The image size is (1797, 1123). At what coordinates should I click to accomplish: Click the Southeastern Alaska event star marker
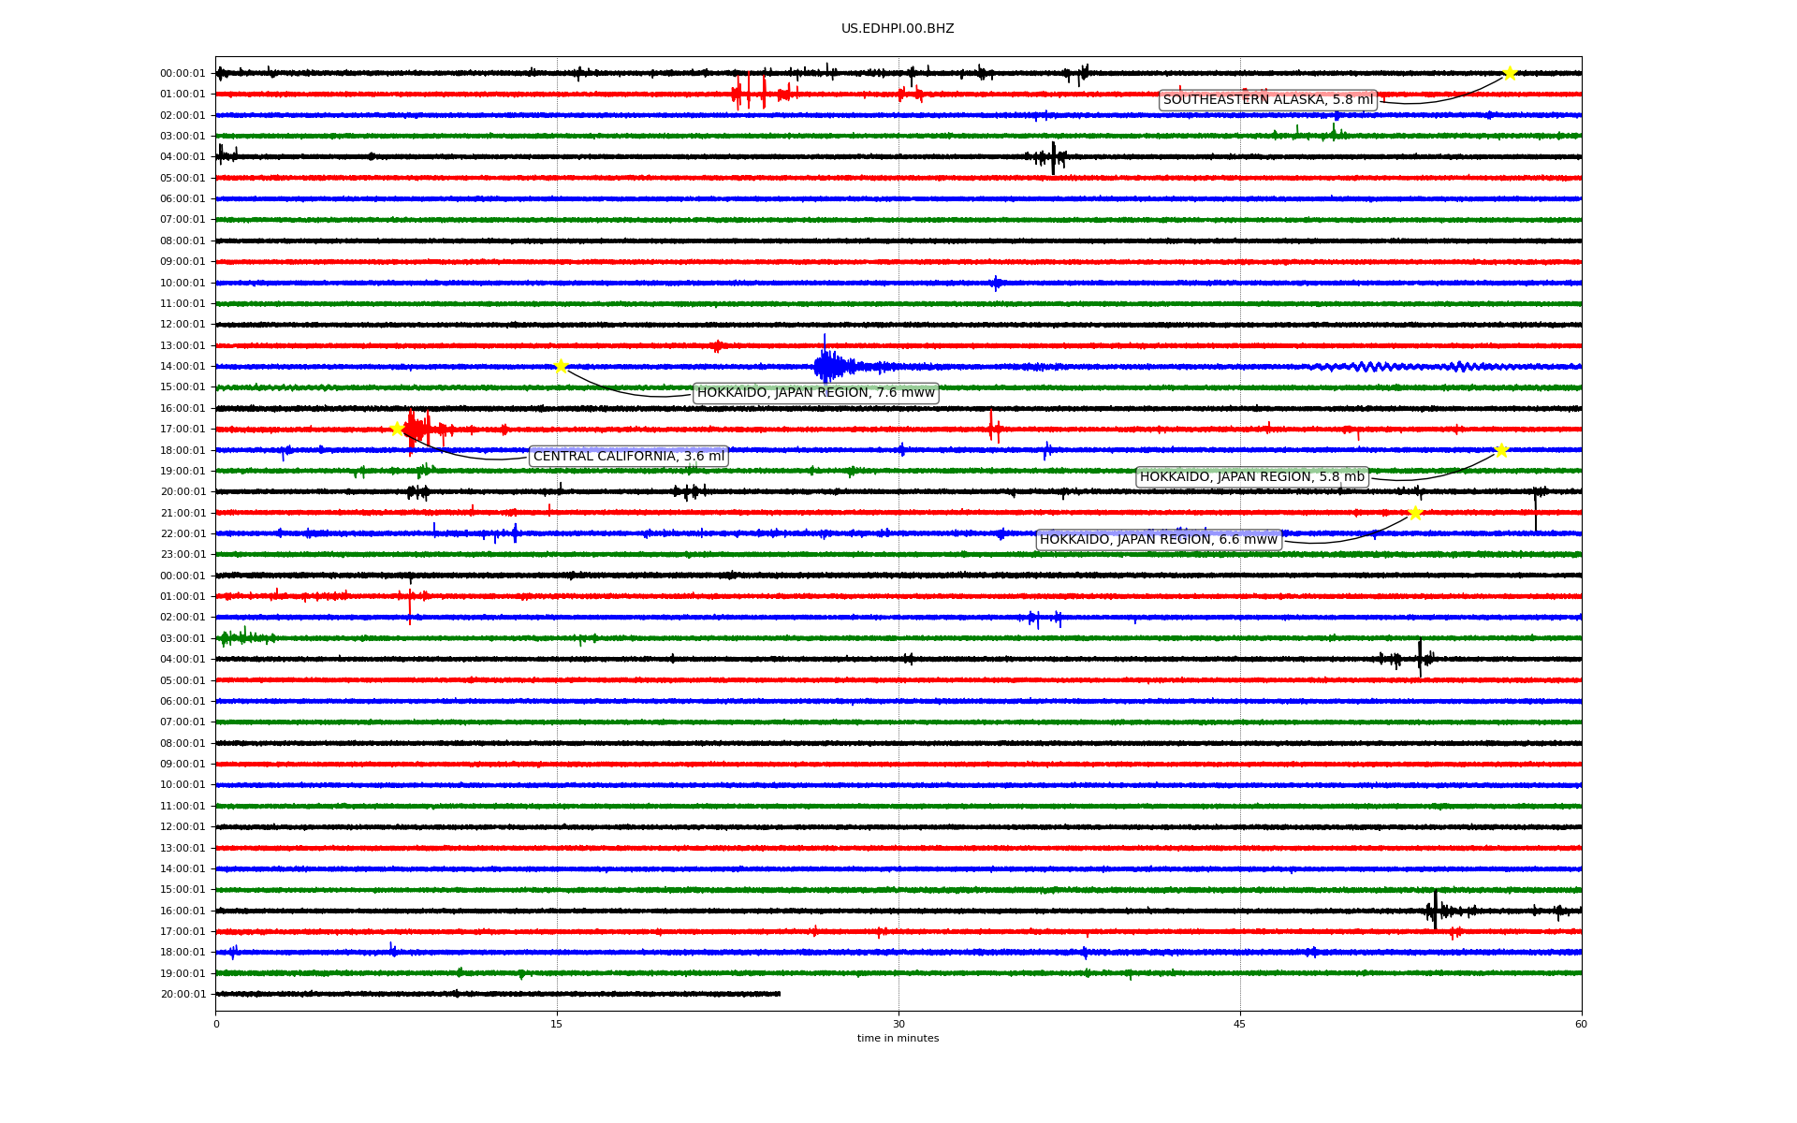click(x=1510, y=73)
